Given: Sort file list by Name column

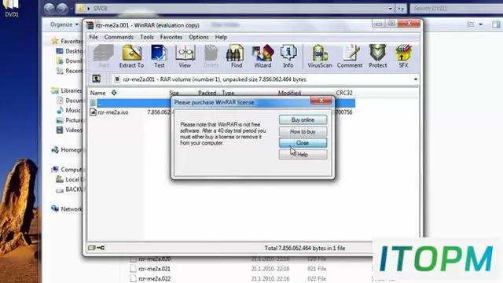Looking at the screenshot, I should (x=97, y=93).
